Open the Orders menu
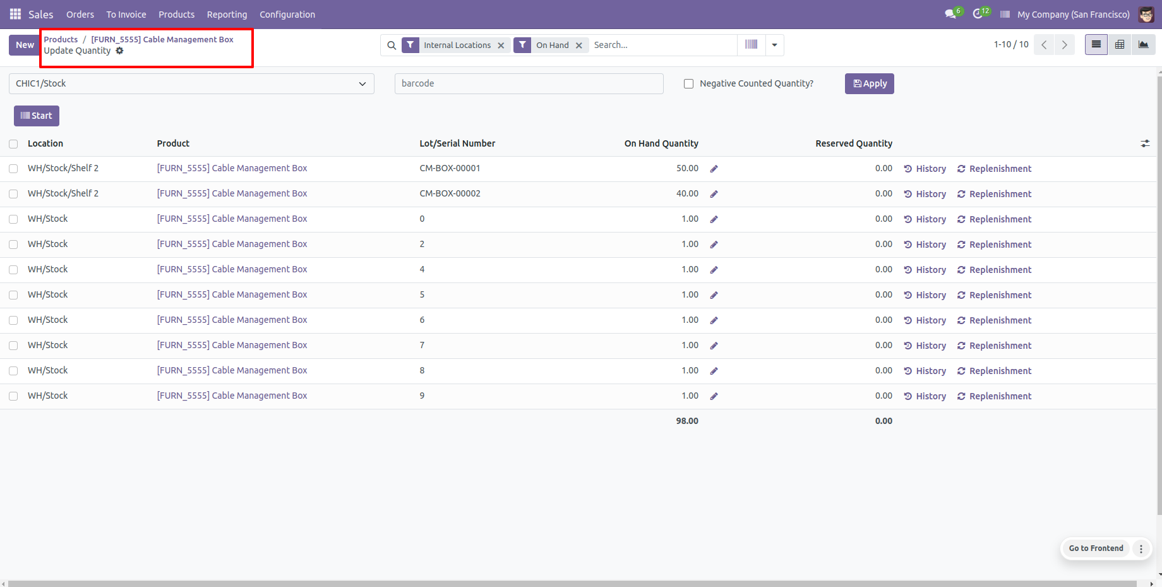This screenshot has width=1162, height=587. (80, 14)
